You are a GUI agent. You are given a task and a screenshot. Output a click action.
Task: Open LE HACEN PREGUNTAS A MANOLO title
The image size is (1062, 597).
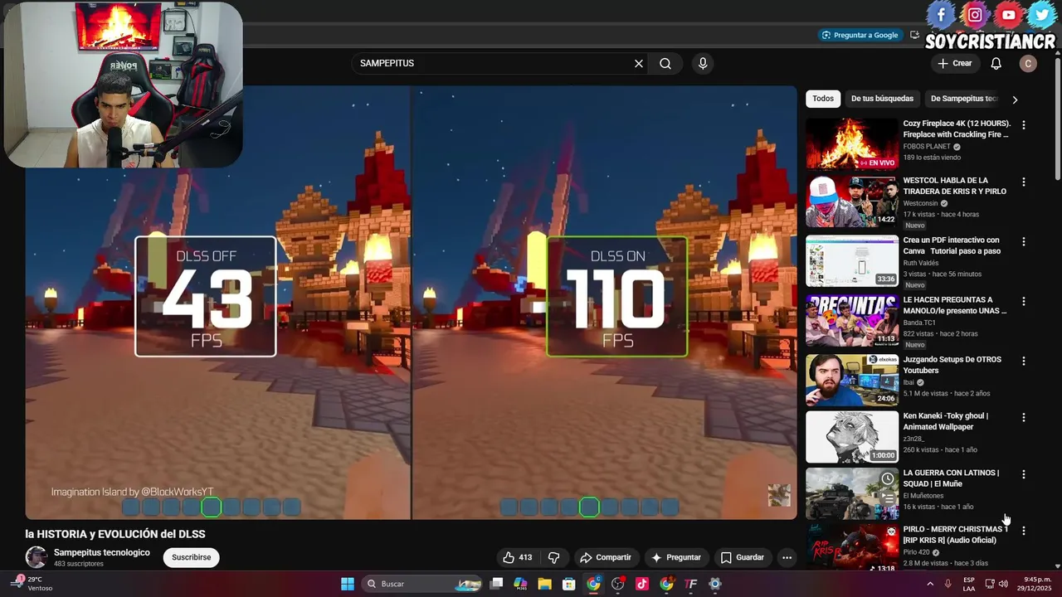(x=954, y=305)
